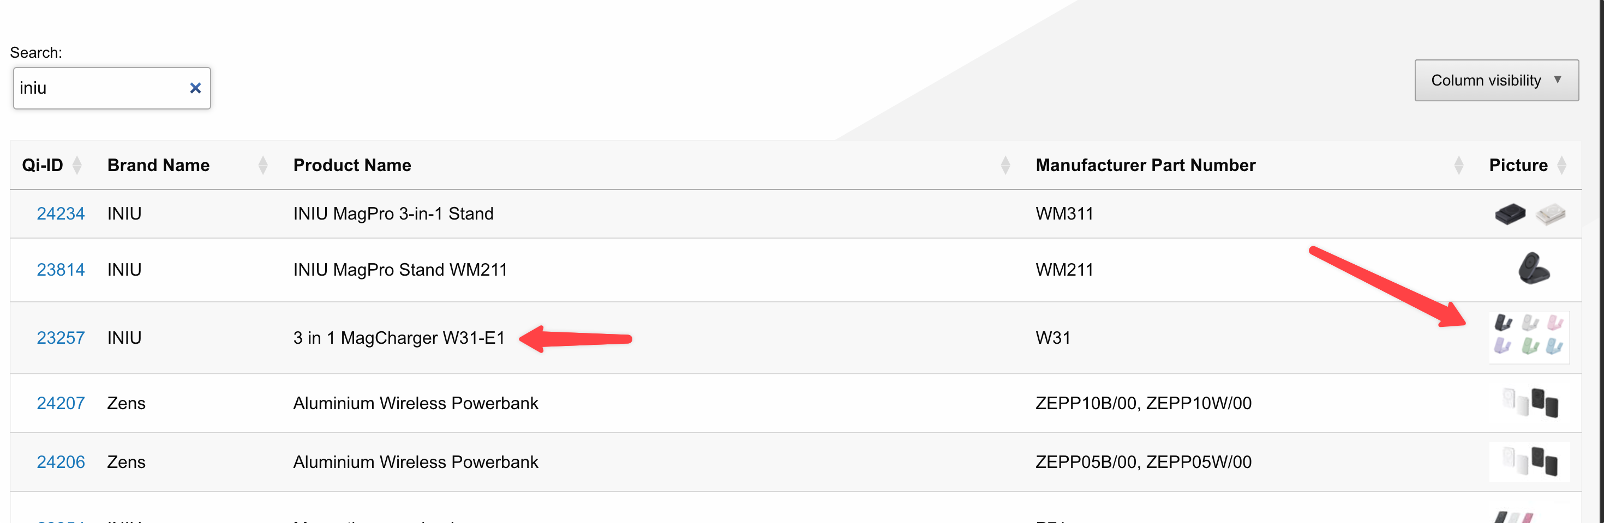Sort by Manufacturer Part Number arrows
Viewport: 1604px width, 523px height.
[x=1458, y=166]
